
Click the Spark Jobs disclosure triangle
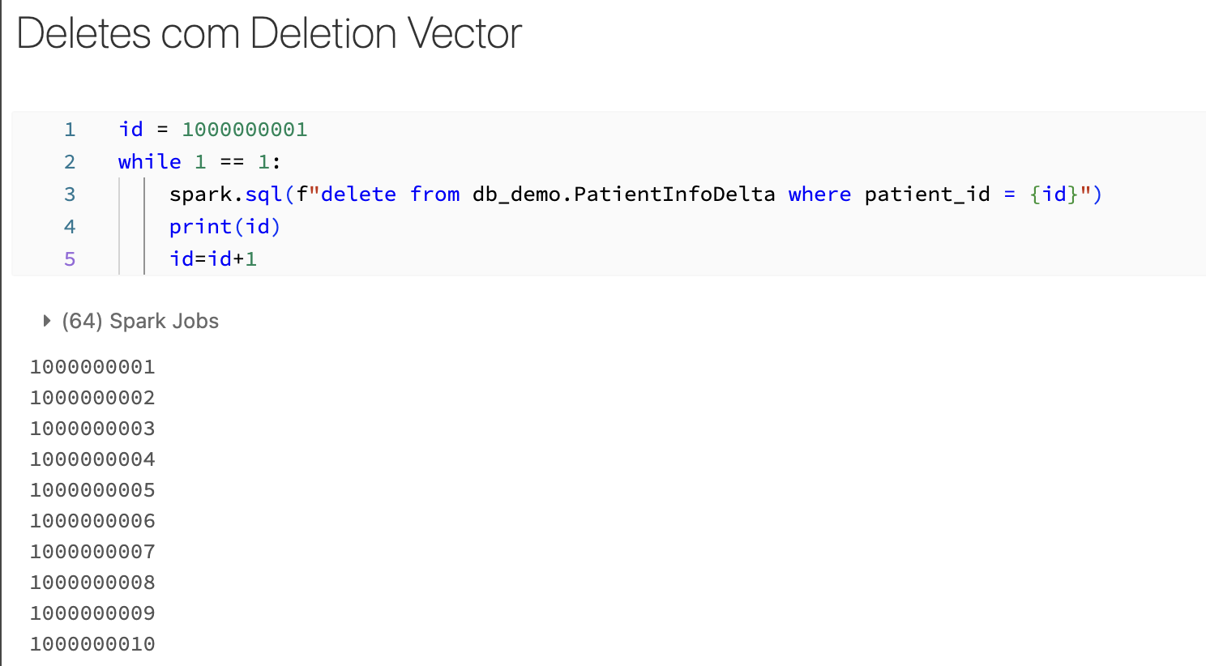47,321
